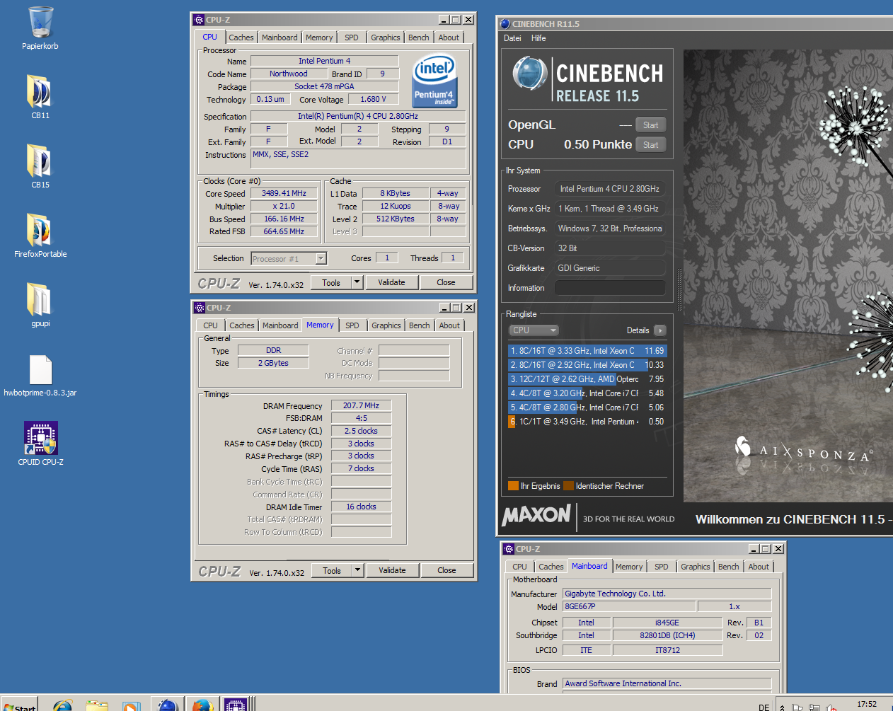Viewport: 893px width, 711px height.
Task: Open the Mainboard tab in the CPU window
Action: (x=280, y=37)
